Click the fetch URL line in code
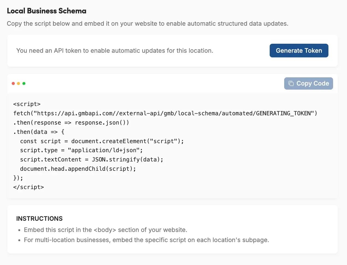Image resolution: width=347 pixels, height=265 pixels. [x=165, y=113]
